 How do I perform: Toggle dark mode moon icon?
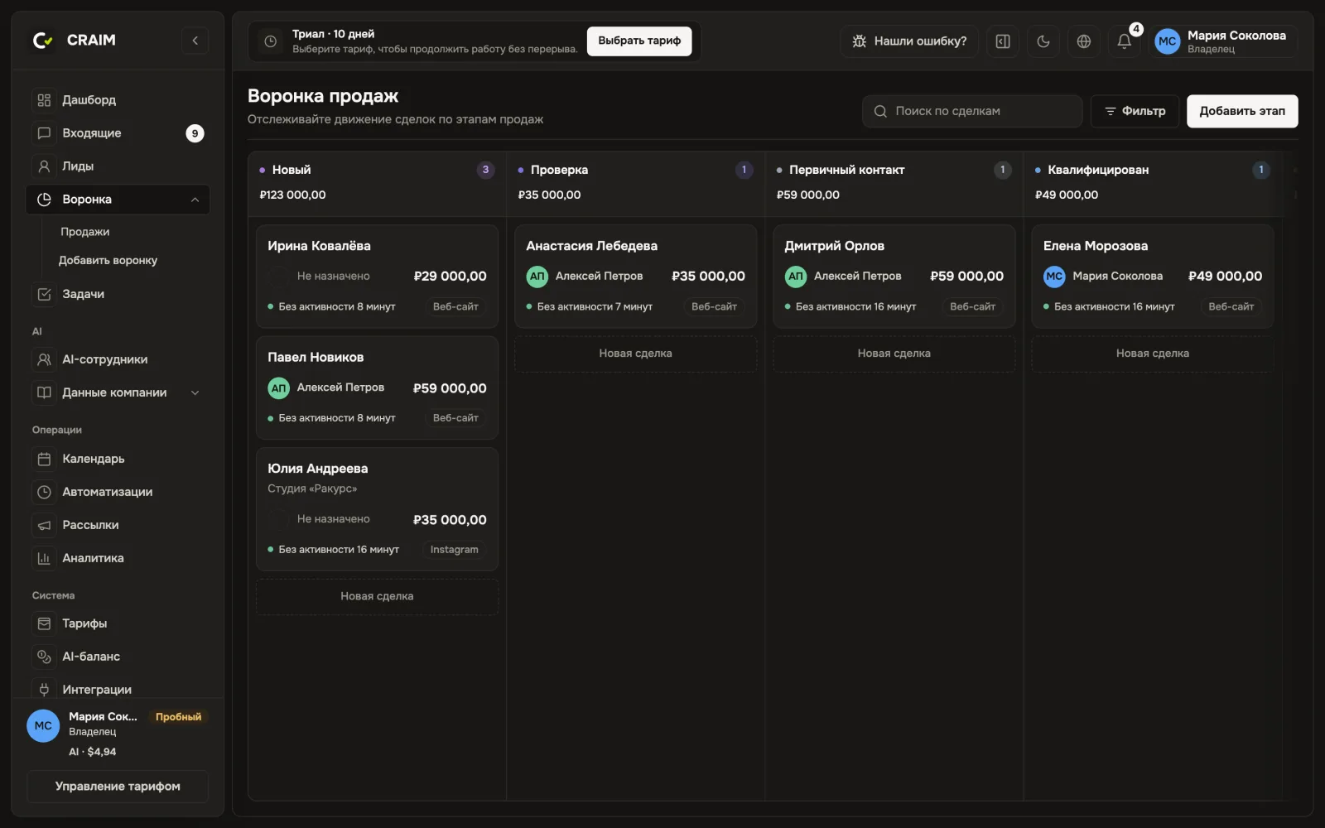(1043, 41)
